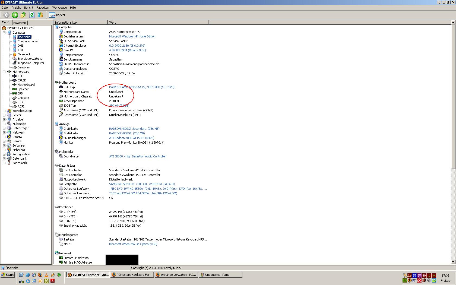Image resolution: width=456 pixels, height=285 pixels.
Task: Open the Bericht report toolbar button
Action: (57, 15)
